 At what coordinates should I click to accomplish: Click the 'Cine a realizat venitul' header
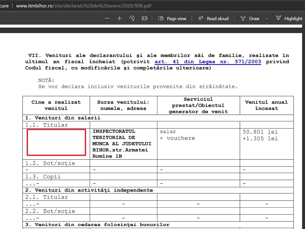coord(56,105)
